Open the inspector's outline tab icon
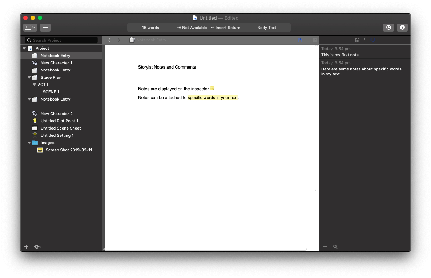The height and width of the screenshot is (278, 431). [357, 40]
